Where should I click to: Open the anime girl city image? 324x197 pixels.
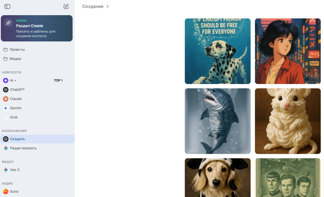287,51
